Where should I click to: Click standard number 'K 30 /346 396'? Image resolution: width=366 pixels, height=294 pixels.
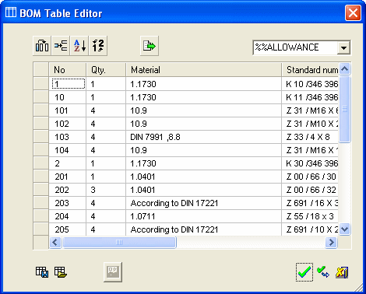[x=310, y=163]
